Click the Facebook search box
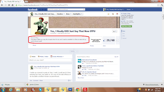164x92 pixels. [x=65, y=9]
